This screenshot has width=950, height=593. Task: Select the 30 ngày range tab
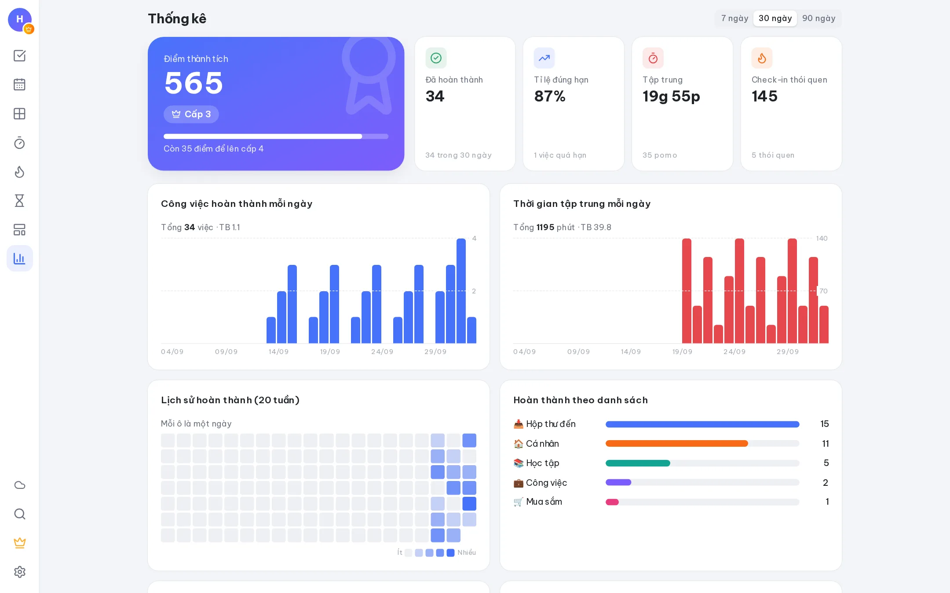click(775, 18)
